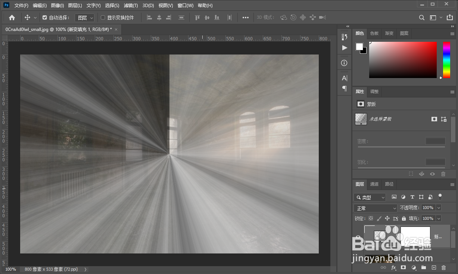Switch to the 通道 tab

click(374, 184)
